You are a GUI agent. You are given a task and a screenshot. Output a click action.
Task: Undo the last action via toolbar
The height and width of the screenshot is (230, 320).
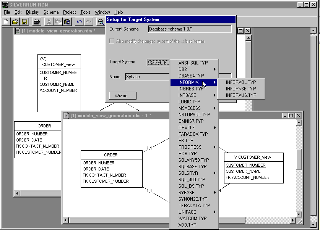[x=79, y=22]
